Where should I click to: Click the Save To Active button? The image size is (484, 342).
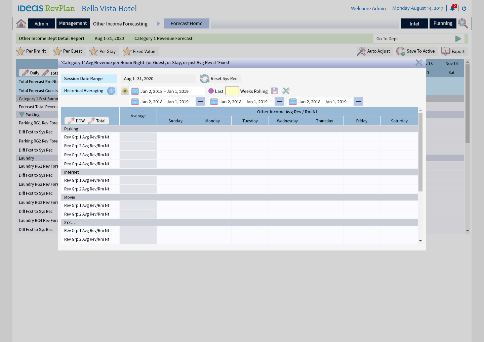coord(416,51)
